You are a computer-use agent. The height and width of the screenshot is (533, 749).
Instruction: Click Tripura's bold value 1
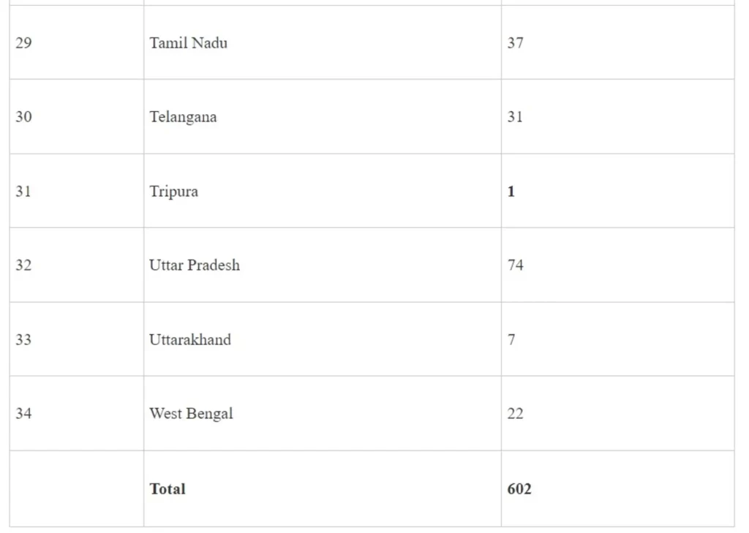coord(511,192)
